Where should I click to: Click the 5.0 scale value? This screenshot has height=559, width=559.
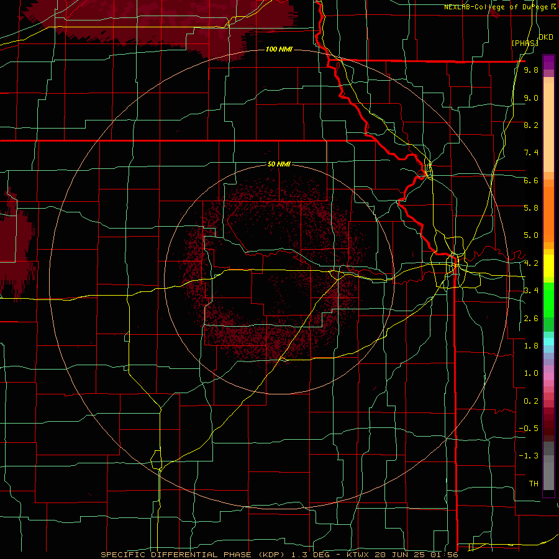pyautogui.click(x=531, y=235)
